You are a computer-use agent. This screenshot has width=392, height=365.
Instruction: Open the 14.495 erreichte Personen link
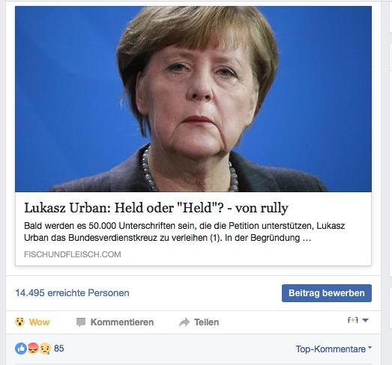[x=72, y=293]
